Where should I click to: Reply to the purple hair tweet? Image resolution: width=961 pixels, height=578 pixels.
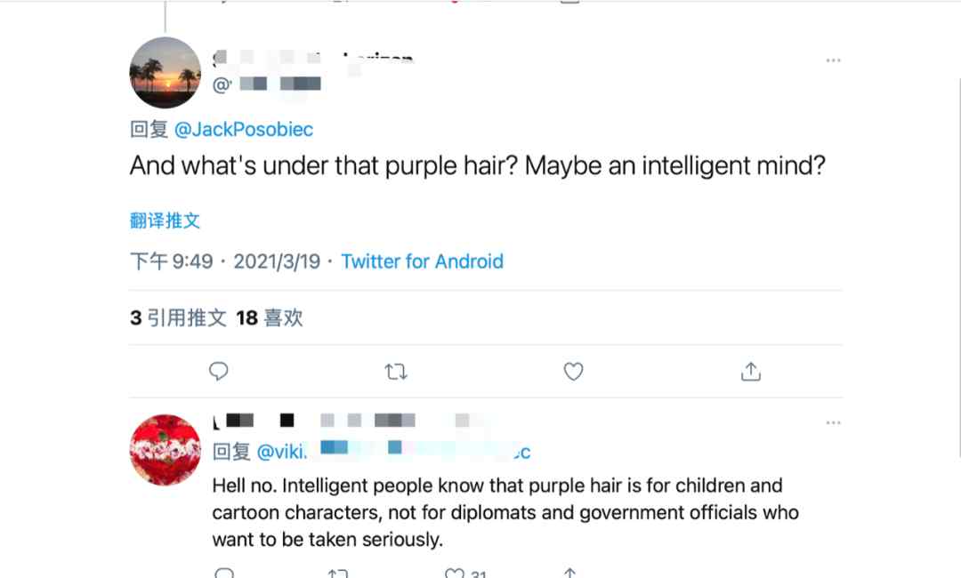(219, 372)
